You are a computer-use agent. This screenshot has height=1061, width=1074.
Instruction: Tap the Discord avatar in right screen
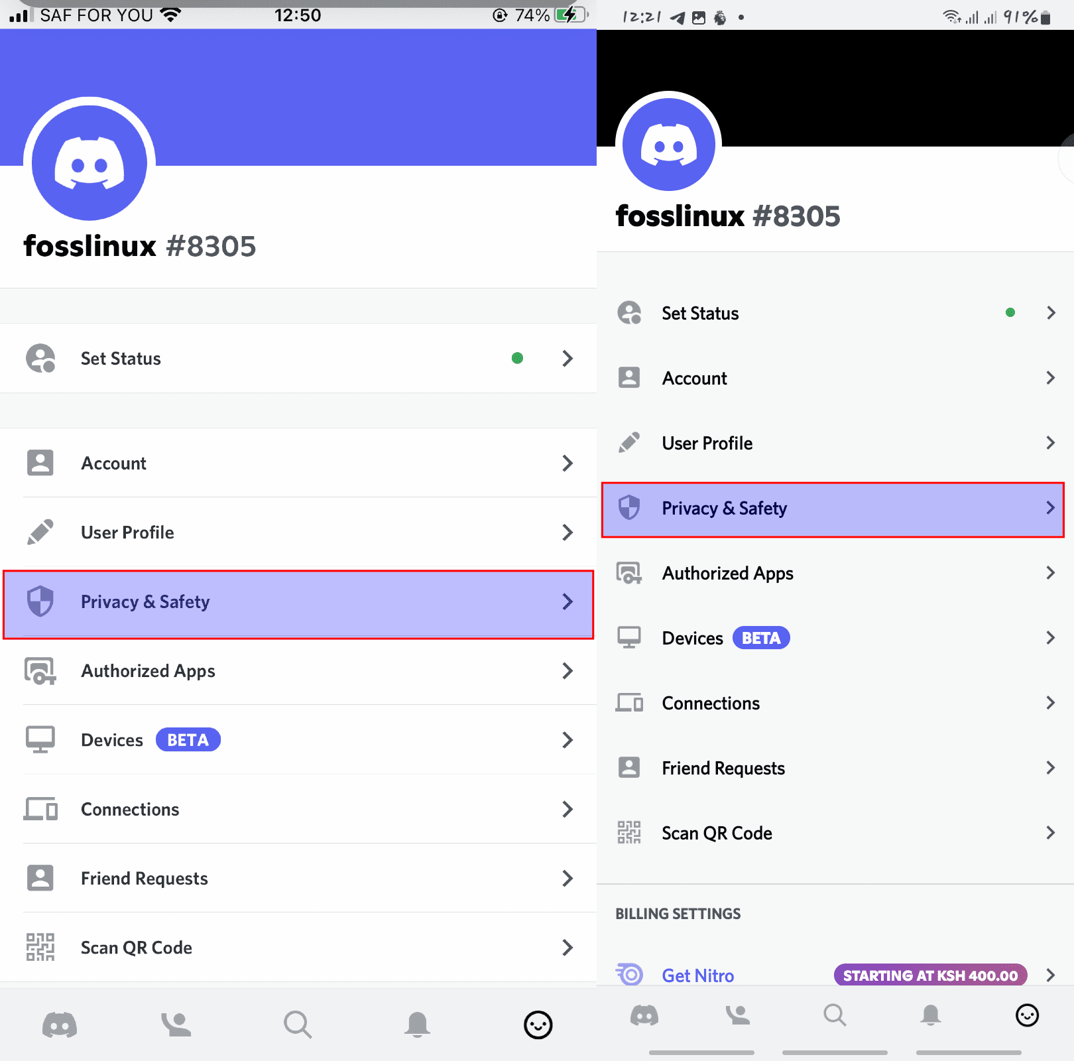(x=669, y=145)
